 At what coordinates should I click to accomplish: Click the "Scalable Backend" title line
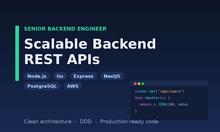[90, 44]
